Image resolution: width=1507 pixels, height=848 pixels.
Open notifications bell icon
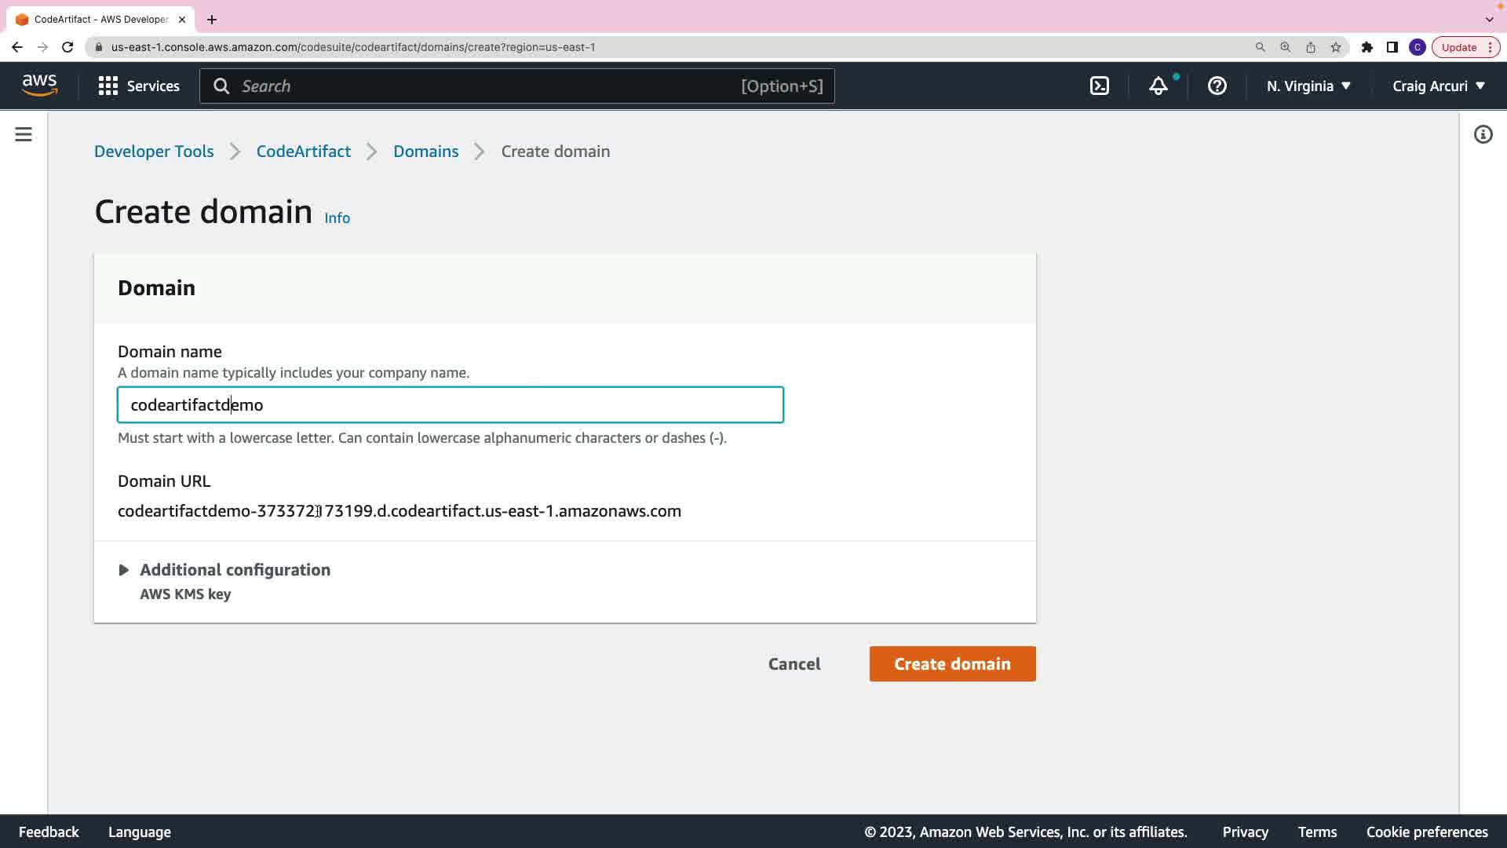(1159, 86)
